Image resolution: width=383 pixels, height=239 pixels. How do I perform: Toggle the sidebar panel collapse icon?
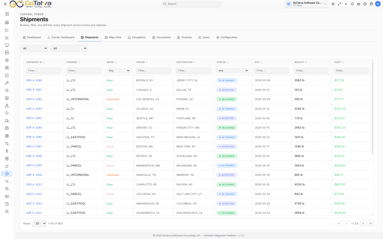coord(7,14)
